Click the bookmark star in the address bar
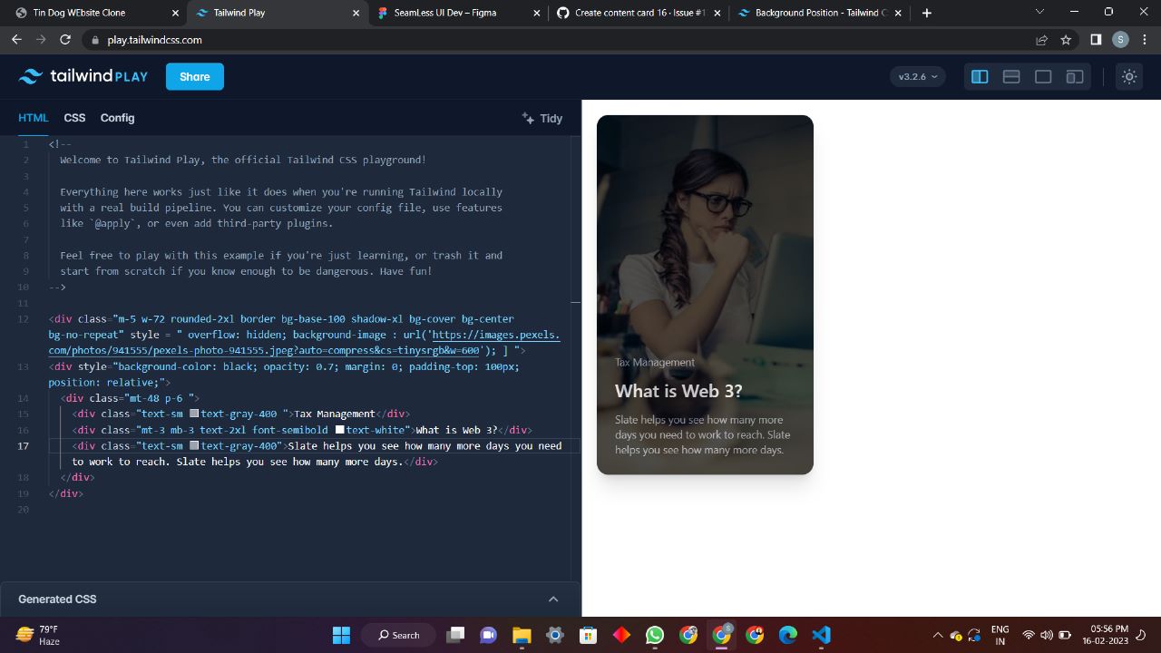 point(1065,40)
